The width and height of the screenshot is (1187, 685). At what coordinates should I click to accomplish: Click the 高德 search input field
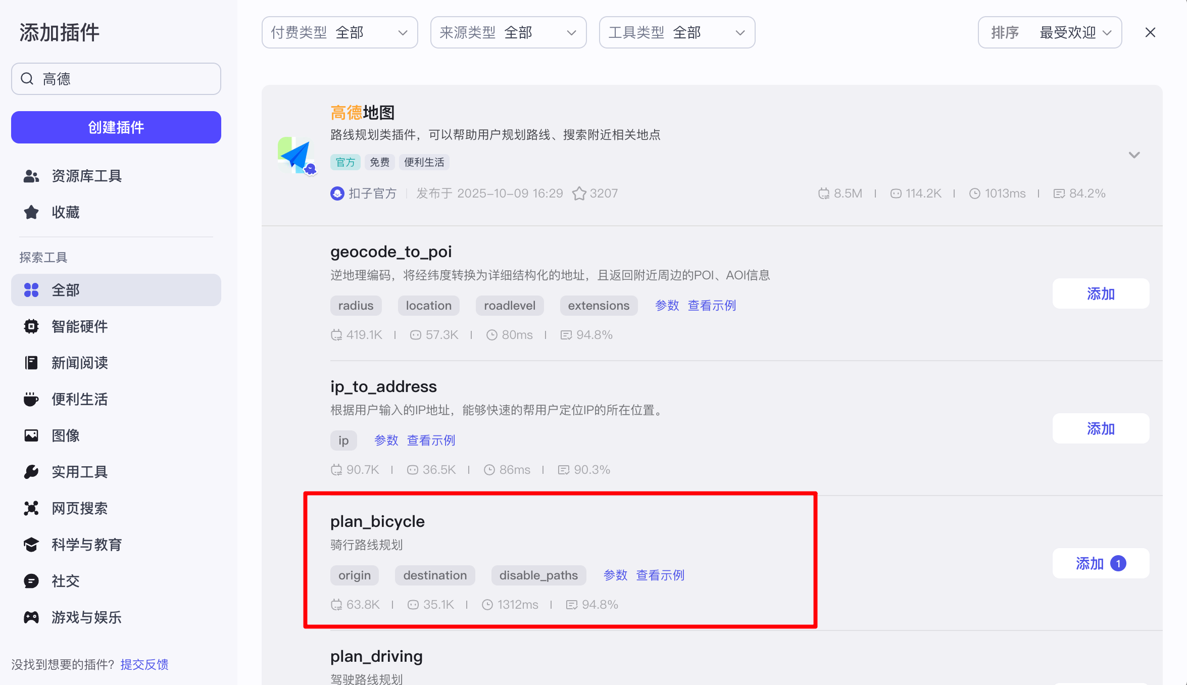point(116,79)
